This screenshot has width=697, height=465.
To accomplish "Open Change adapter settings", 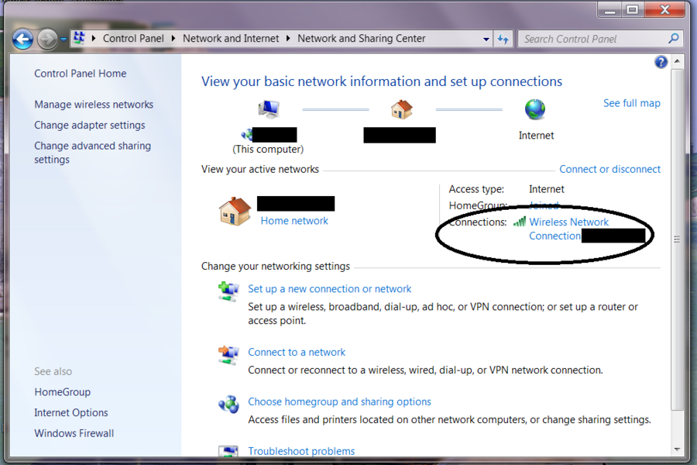I will [89, 125].
